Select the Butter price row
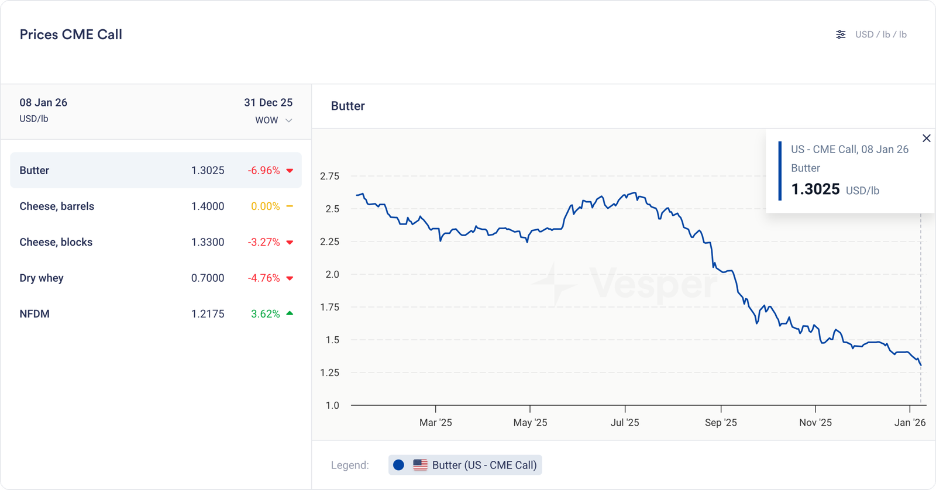This screenshot has height=490, width=936. pos(156,170)
